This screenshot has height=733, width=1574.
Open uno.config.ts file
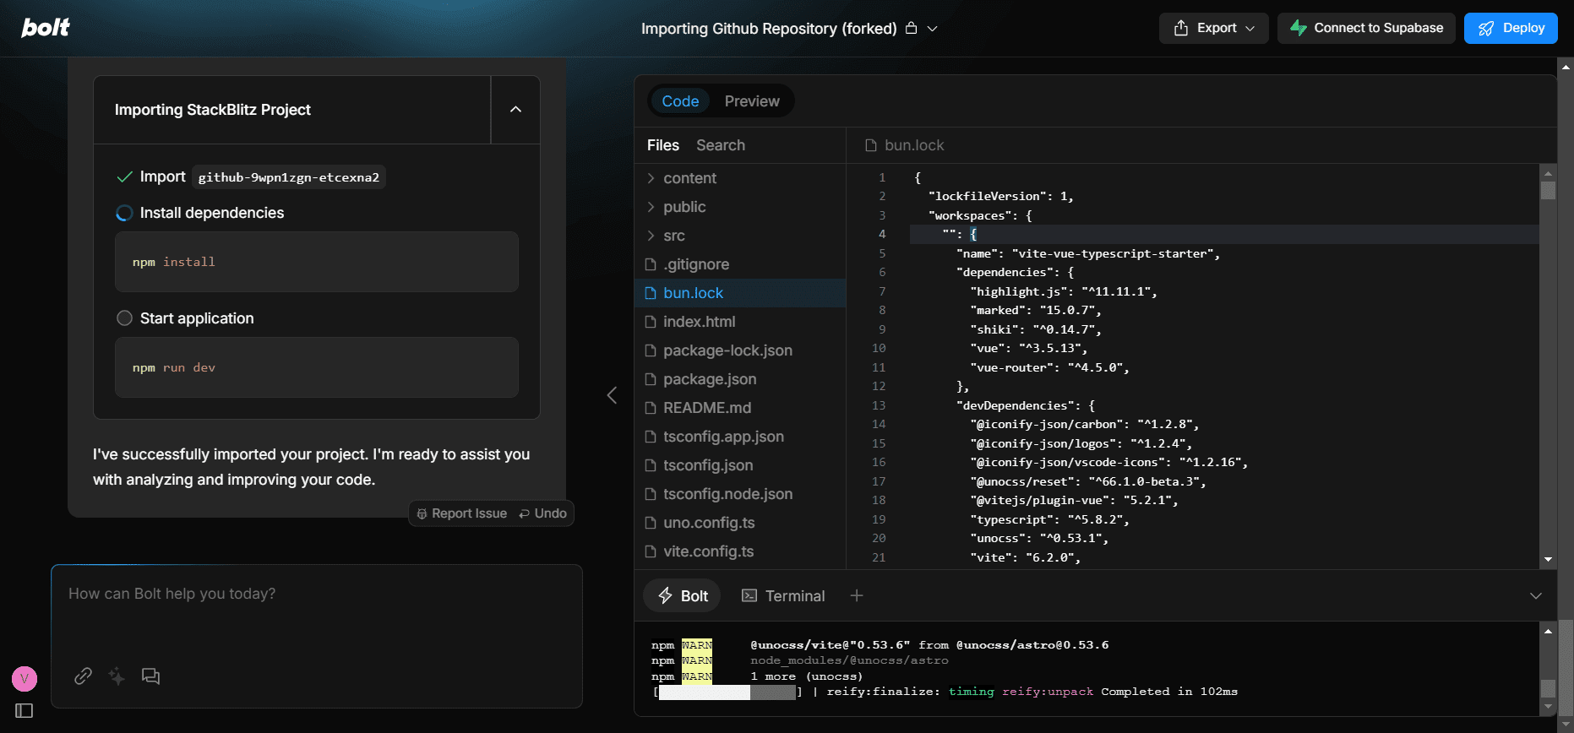pos(740,523)
